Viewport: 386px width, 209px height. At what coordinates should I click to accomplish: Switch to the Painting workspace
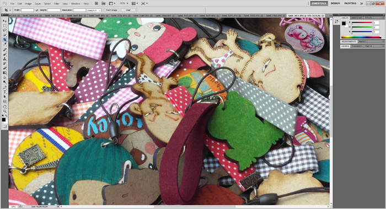coord(350,3)
